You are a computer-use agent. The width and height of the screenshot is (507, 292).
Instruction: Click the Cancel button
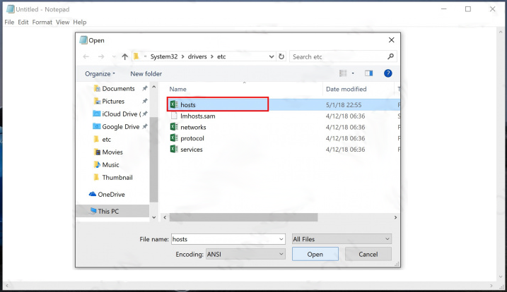click(368, 254)
